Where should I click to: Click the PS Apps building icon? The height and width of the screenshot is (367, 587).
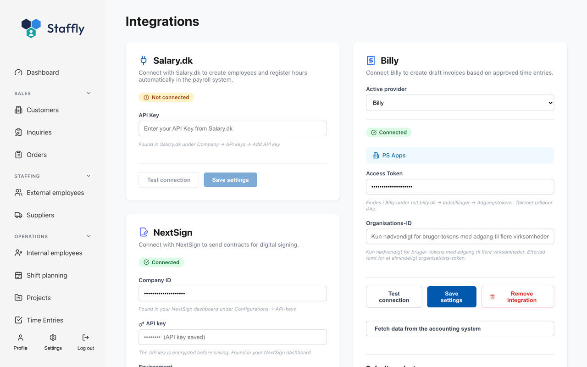(x=376, y=156)
